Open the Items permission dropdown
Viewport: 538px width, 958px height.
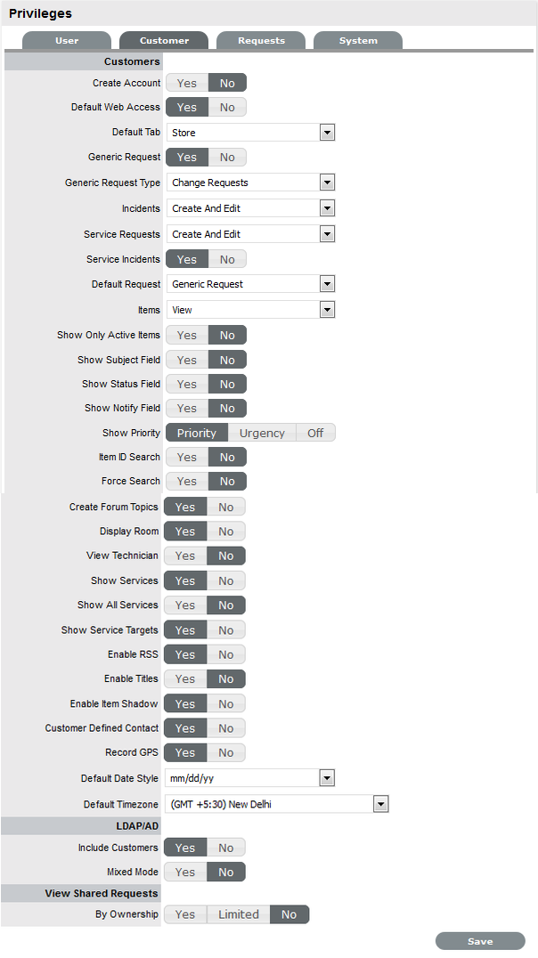[327, 310]
